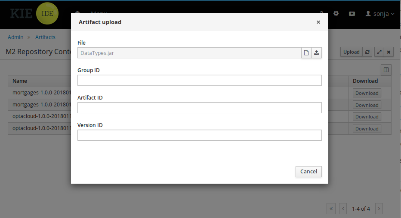401x218 pixels.
Task: Close the Artifact upload dialog
Action: 318,22
